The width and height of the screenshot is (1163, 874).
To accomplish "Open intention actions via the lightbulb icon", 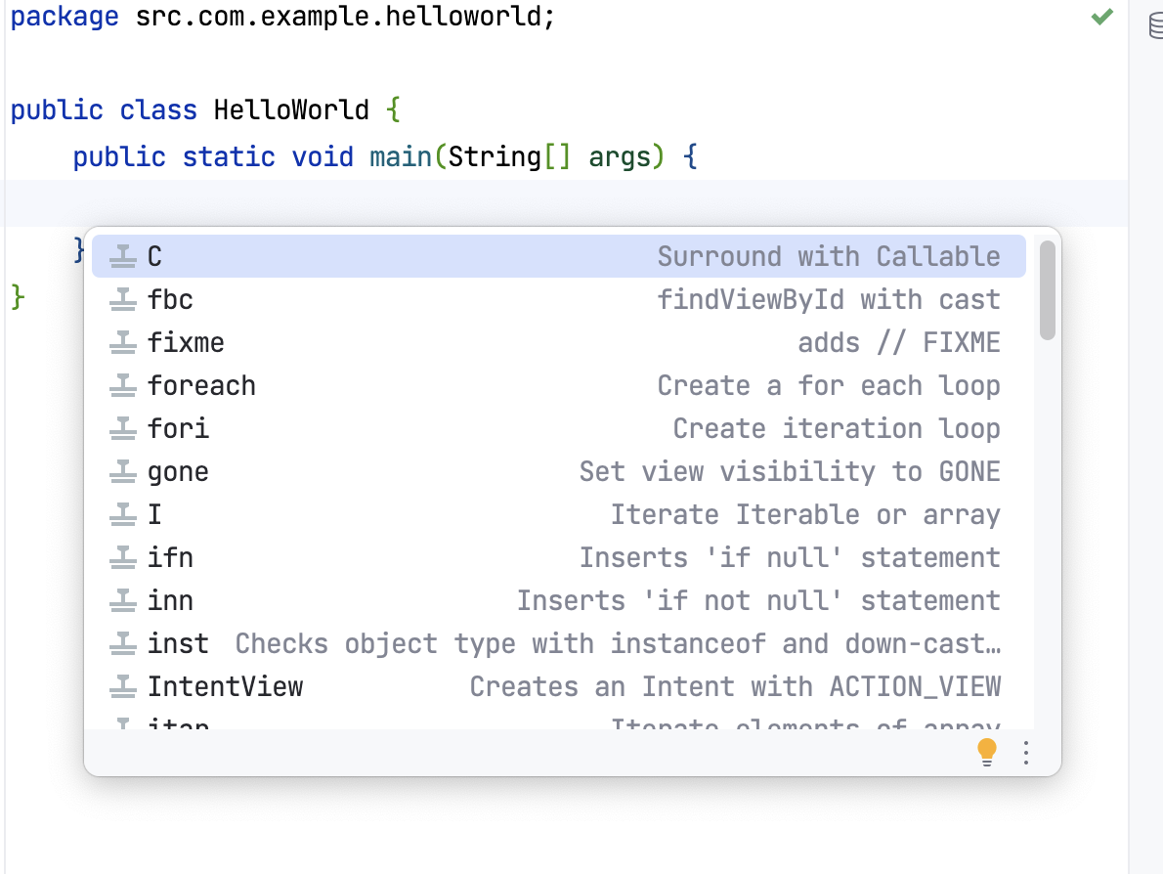I will pos(987,752).
